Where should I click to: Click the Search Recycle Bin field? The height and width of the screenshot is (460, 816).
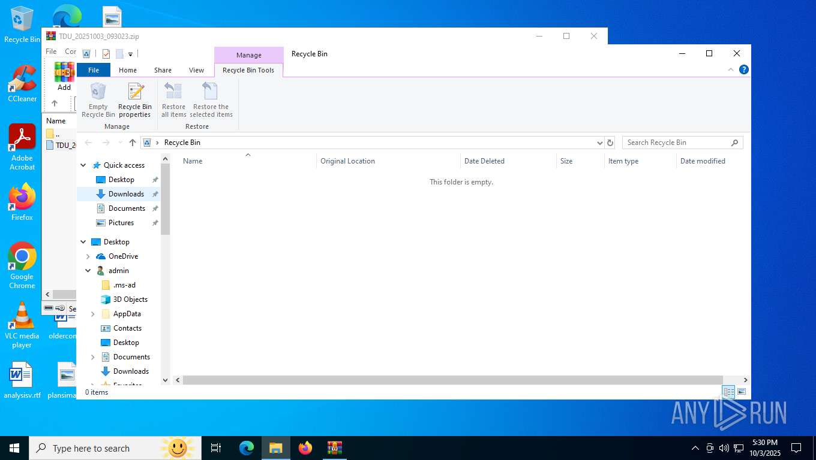pyautogui.click(x=682, y=143)
